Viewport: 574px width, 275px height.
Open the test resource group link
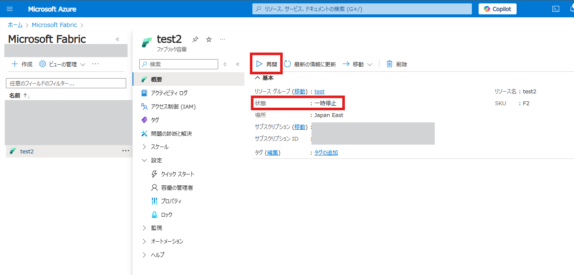point(319,91)
